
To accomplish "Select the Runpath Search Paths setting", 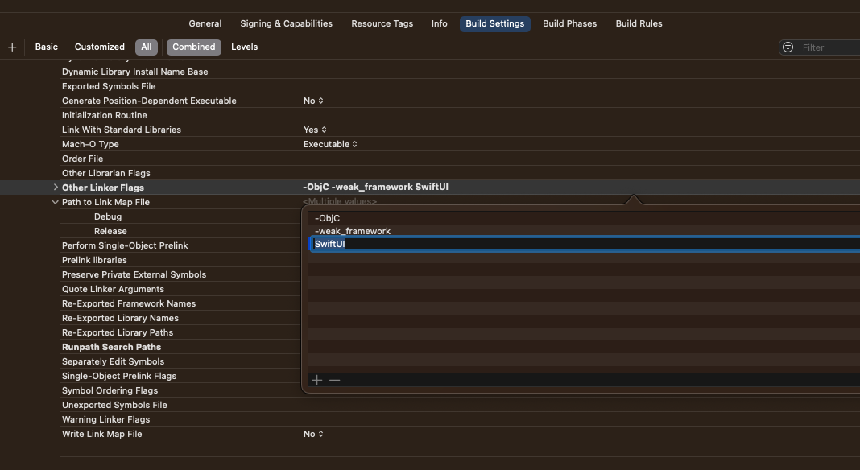I will pyautogui.click(x=111, y=347).
